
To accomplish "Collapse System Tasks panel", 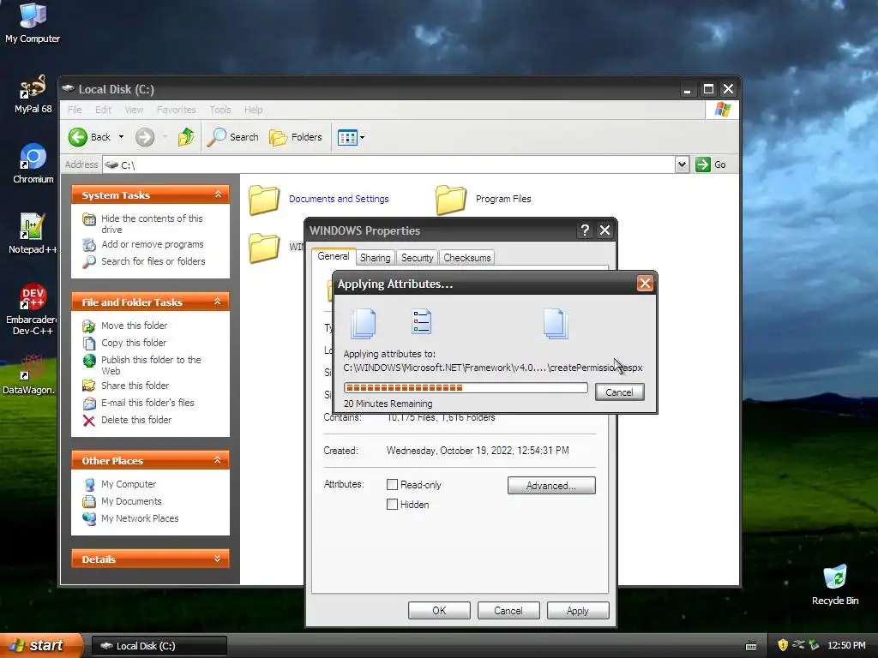I will tap(218, 194).
